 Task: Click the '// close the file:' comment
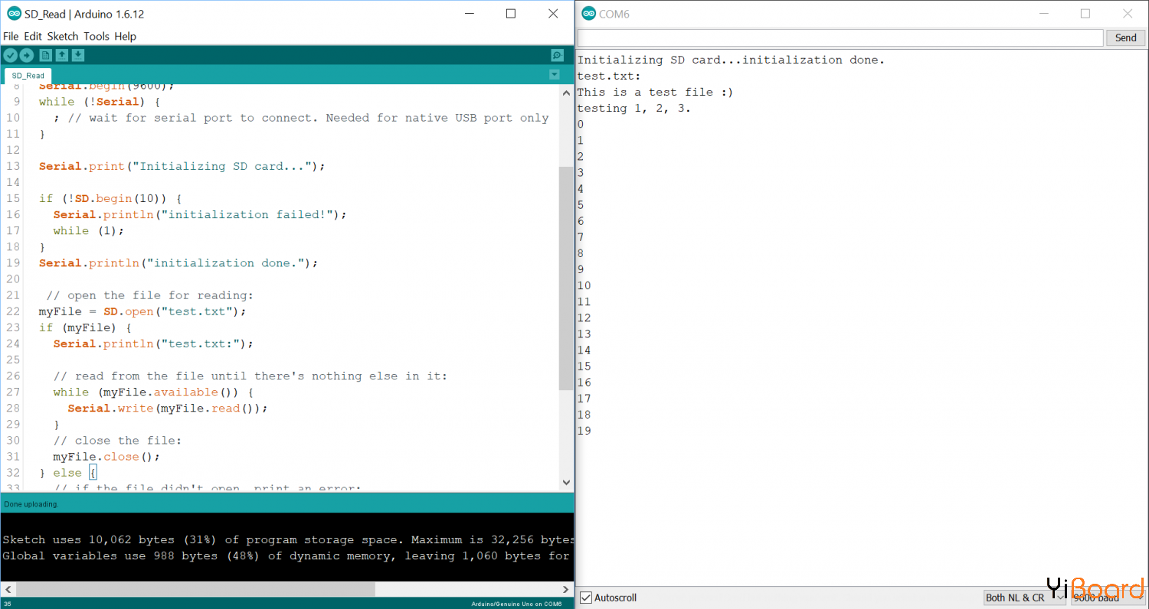[117, 441]
